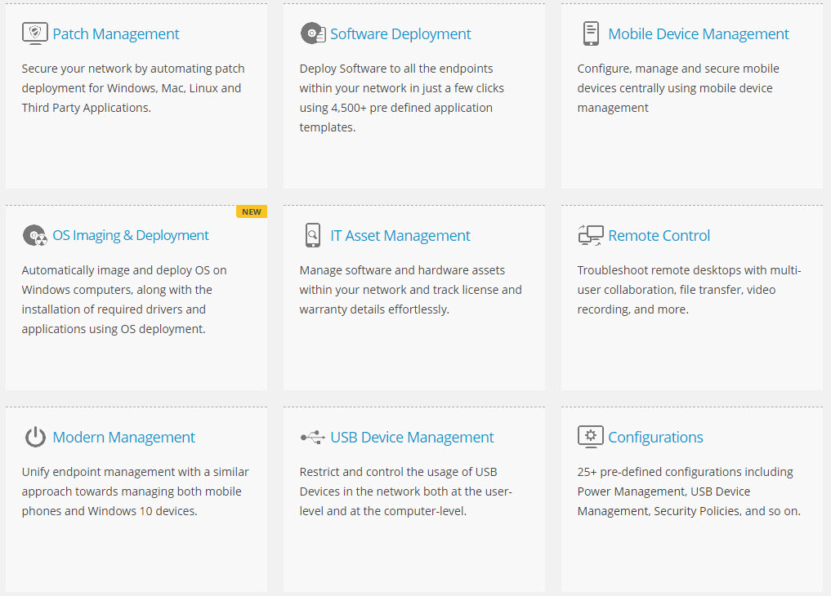Click the Patch Management shield monitor icon
Image resolution: width=831 pixels, height=596 pixels.
(x=35, y=33)
